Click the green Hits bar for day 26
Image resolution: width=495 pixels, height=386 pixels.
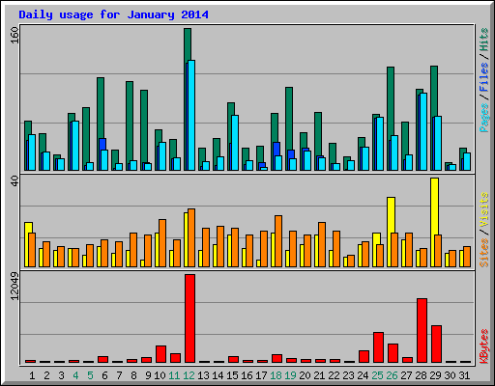[x=391, y=99]
